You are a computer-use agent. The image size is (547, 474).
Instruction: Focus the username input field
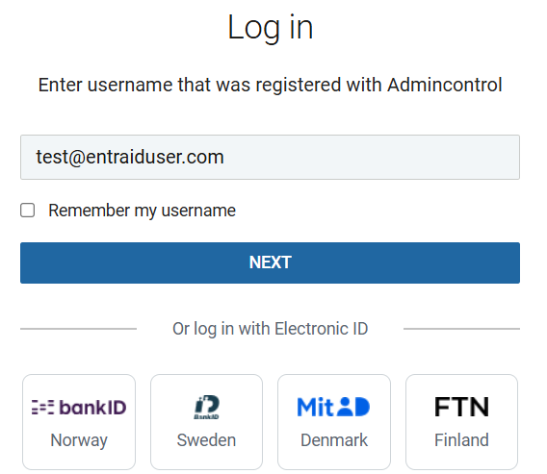point(270,157)
